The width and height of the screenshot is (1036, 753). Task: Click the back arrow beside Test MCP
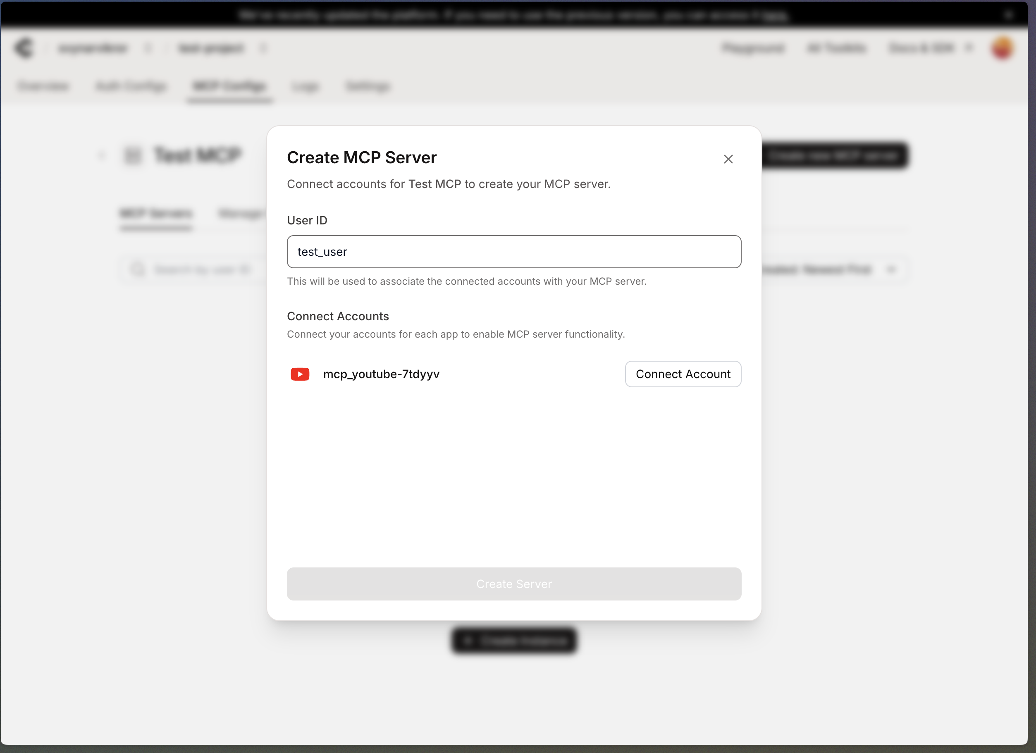tap(102, 156)
